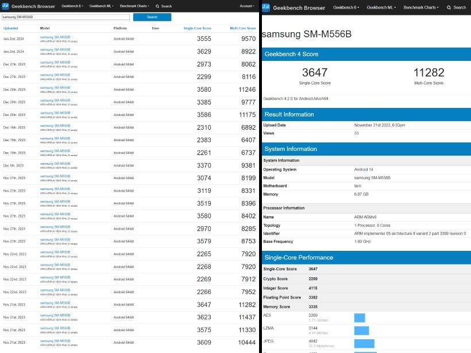Sort results by the Uploaded column header
This screenshot has width=471, height=353.
click(10, 28)
